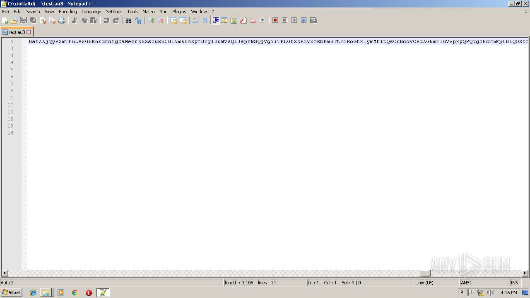Save the current recorded macro icon
The width and height of the screenshot is (530, 298).
313,20
